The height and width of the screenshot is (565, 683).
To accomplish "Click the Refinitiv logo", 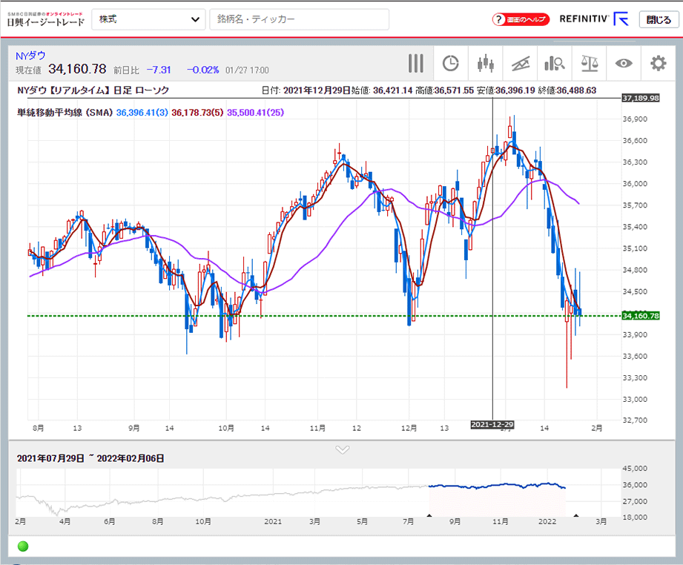I will pos(593,19).
